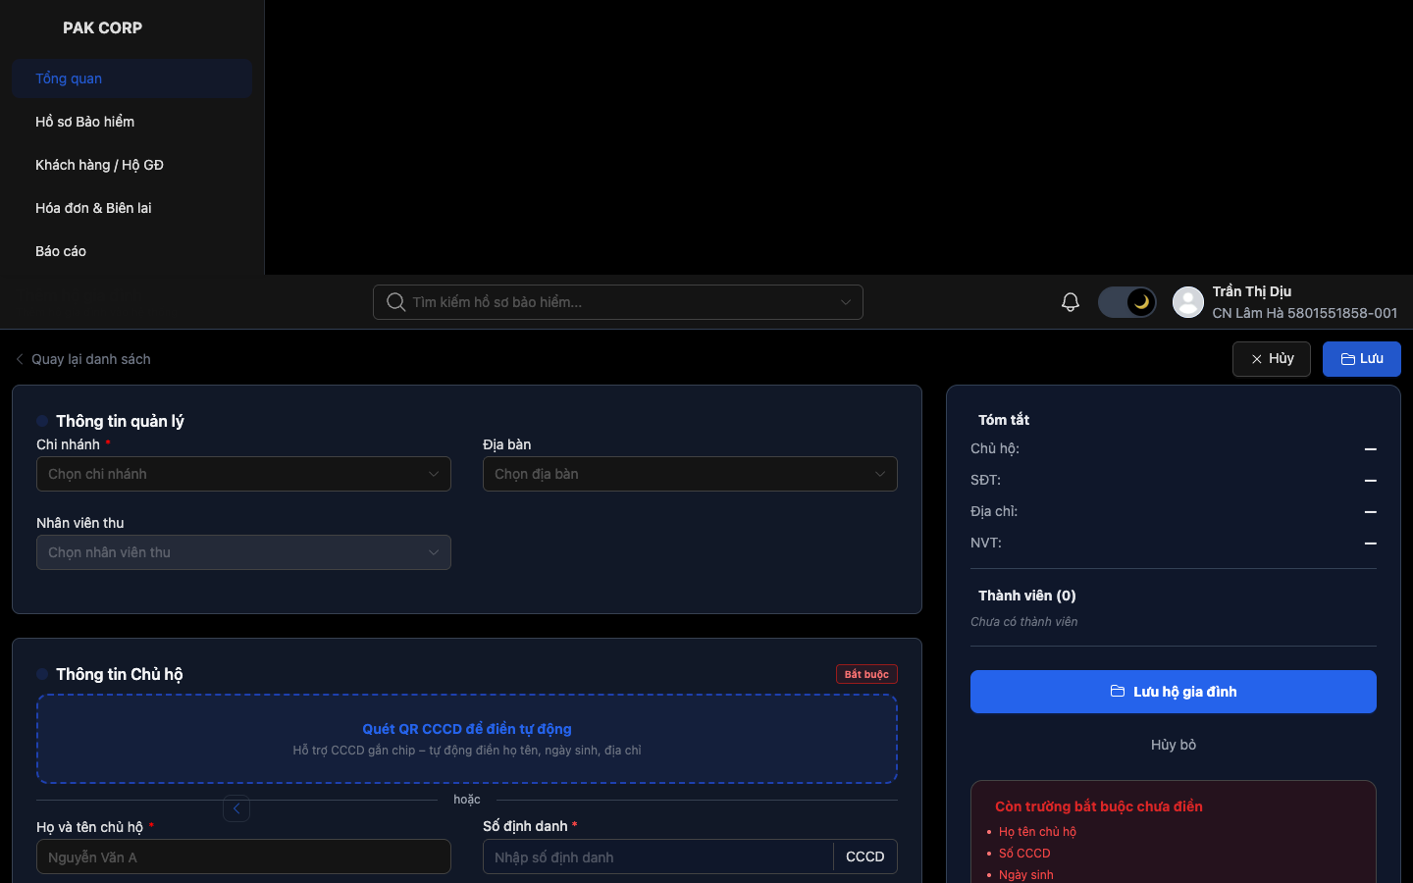
Task: Open the user avatar profile
Action: point(1188,302)
